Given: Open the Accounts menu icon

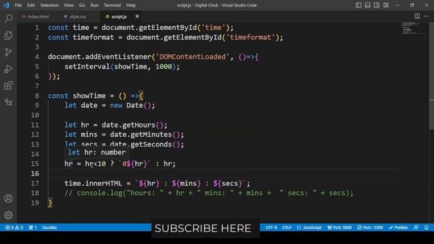Looking at the screenshot, I should point(8,199).
